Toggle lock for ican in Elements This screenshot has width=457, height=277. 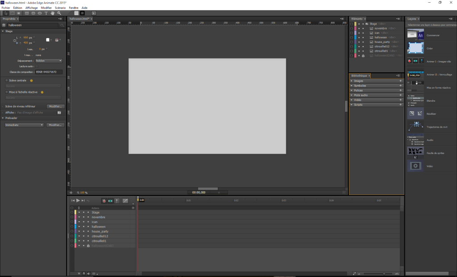pos(363,33)
